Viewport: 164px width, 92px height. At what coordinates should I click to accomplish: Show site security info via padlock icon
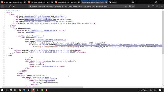click(30, 6)
